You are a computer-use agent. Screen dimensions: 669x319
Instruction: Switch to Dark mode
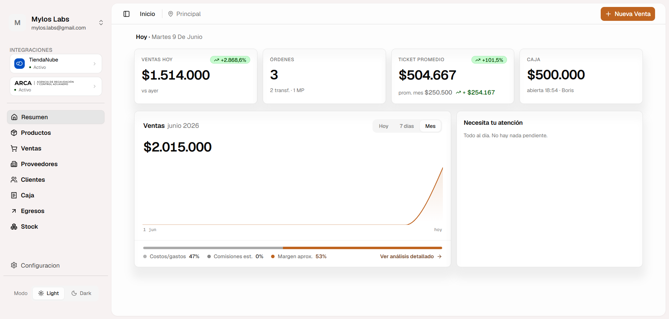[x=81, y=293]
